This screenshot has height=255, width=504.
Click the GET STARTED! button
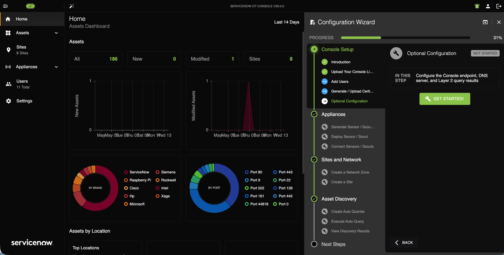[x=444, y=99]
